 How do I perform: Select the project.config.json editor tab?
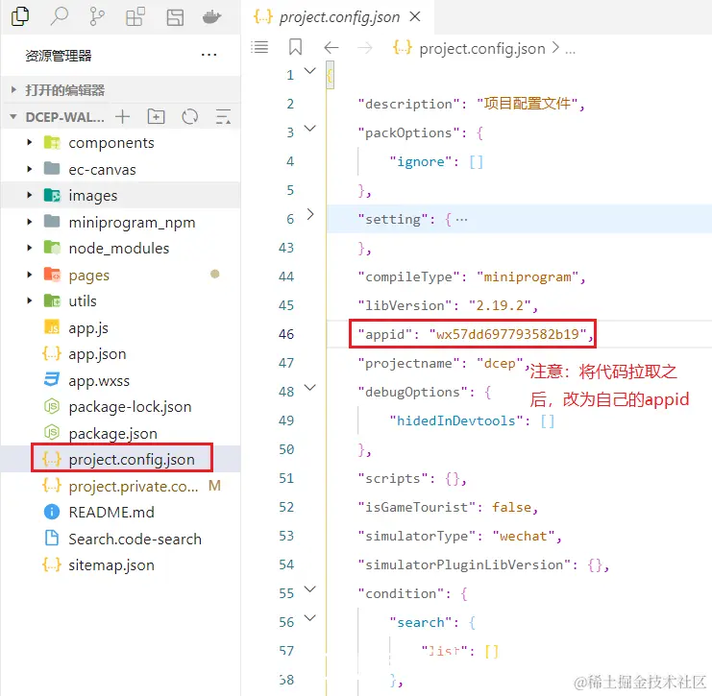point(337,16)
